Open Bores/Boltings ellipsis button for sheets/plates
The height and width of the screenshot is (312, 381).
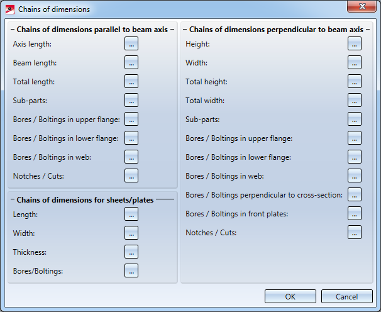pyautogui.click(x=131, y=270)
